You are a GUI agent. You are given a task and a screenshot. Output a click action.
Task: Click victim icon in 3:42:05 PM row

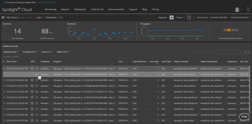tap(32, 103)
